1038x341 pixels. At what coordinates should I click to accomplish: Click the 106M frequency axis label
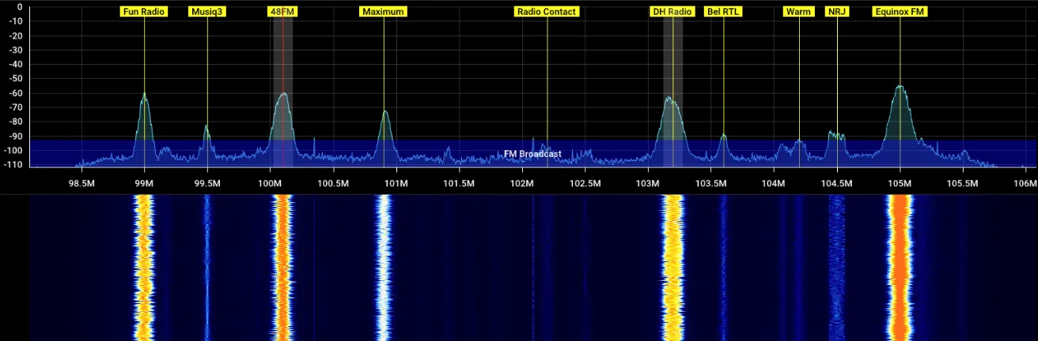click(x=1025, y=184)
